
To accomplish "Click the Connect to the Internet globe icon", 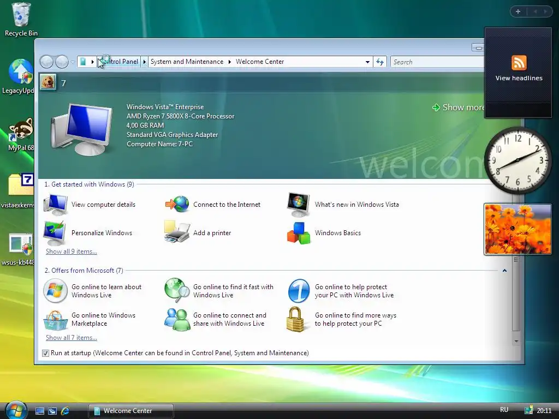I will (177, 205).
